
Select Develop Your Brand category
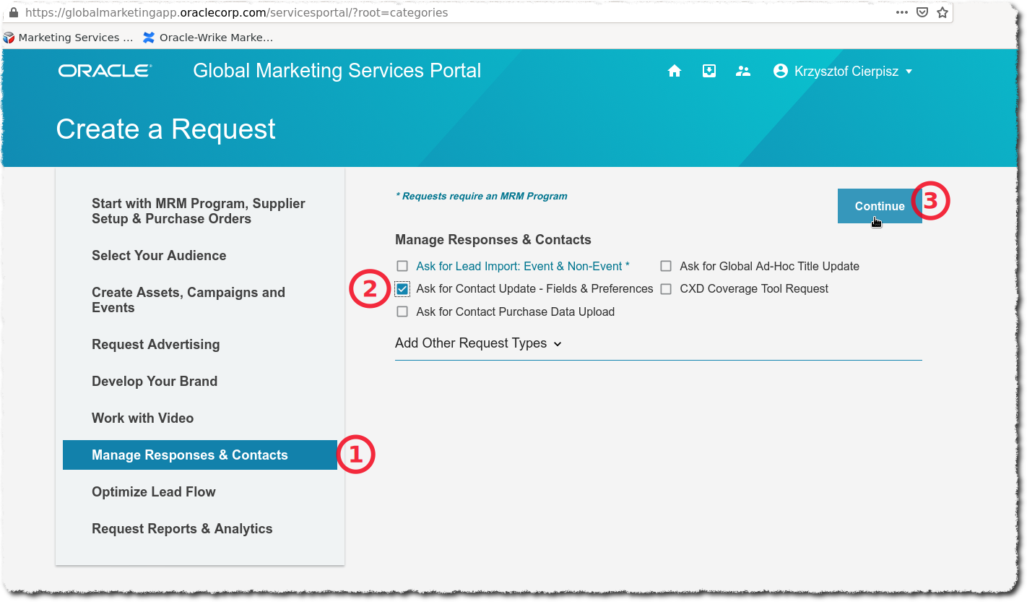[x=155, y=381]
